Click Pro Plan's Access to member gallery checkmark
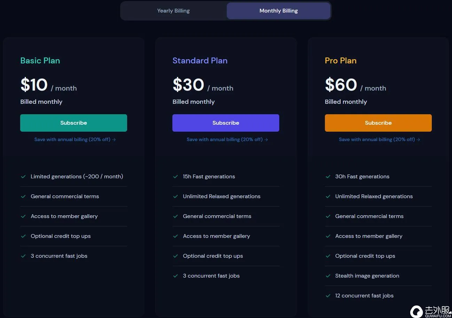 point(328,236)
